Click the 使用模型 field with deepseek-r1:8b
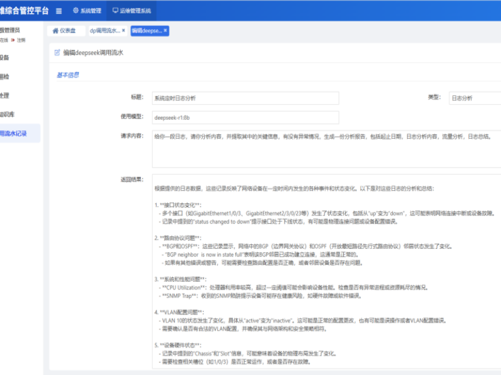 (245, 117)
